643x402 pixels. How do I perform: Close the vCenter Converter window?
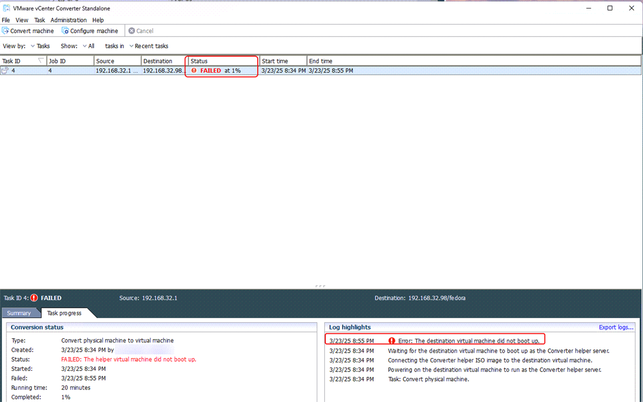631,8
